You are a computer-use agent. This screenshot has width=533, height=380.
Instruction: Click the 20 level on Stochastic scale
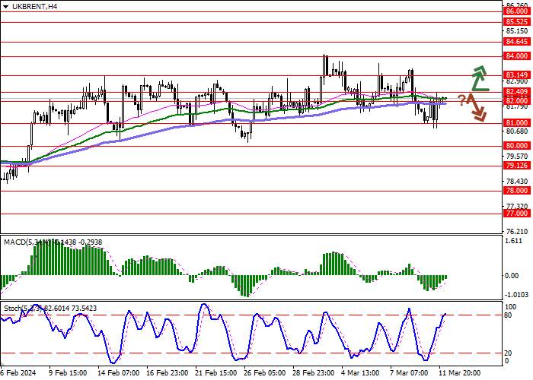tap(508, 353)
